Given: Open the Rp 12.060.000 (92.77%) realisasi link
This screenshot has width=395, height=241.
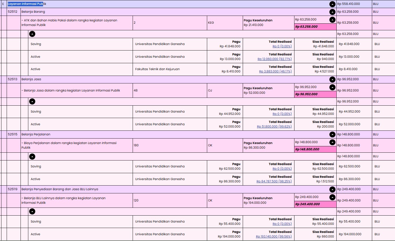Looking at the screenshot, I should pyautogui.click(x=275, y=59).
